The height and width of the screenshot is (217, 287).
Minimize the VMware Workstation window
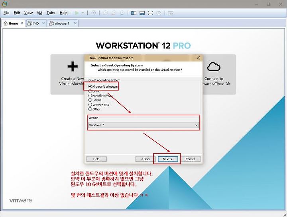click(x=257, y=4)
